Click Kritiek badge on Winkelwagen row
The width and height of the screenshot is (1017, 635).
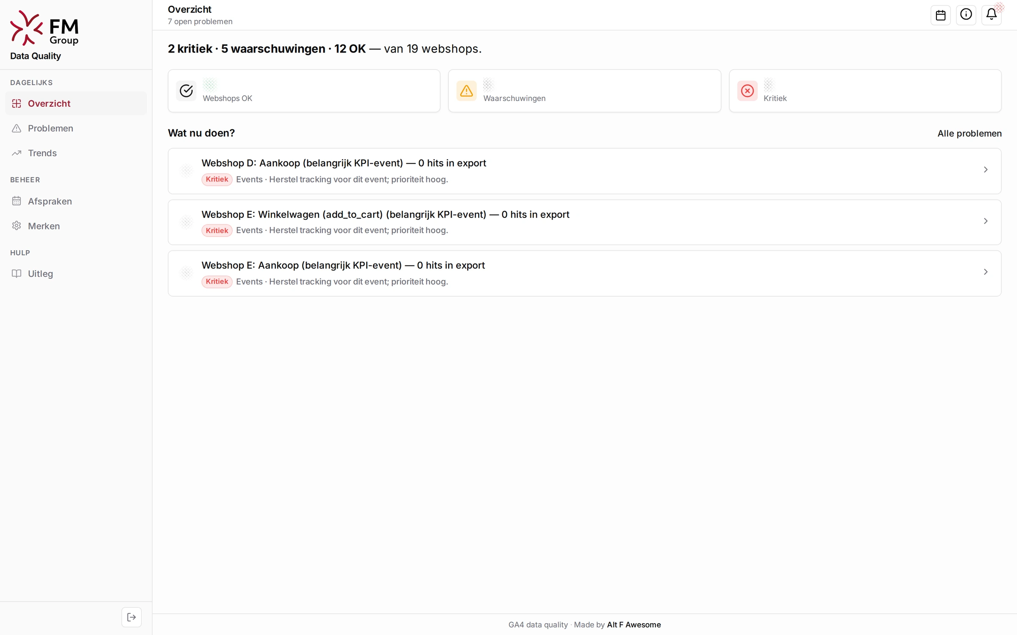pos(217,230)
